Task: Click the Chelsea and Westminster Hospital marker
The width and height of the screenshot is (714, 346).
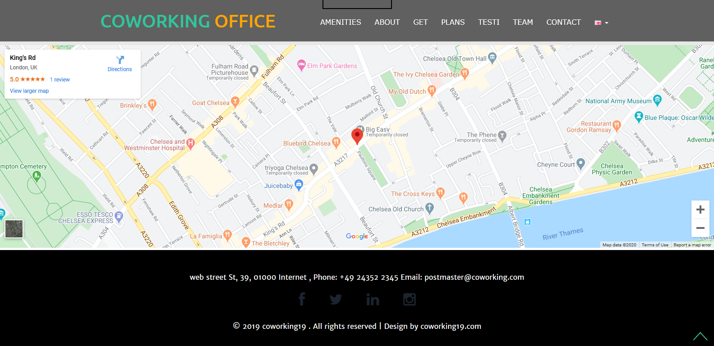Action: pyautogui.click(x=190, y=144)
